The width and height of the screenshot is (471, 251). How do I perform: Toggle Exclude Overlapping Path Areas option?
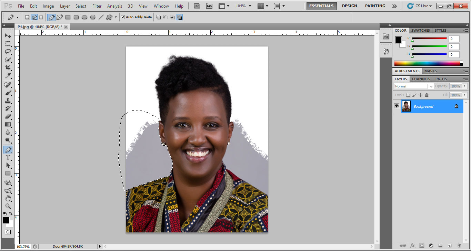pyautogui.click(x=179, y=17)
